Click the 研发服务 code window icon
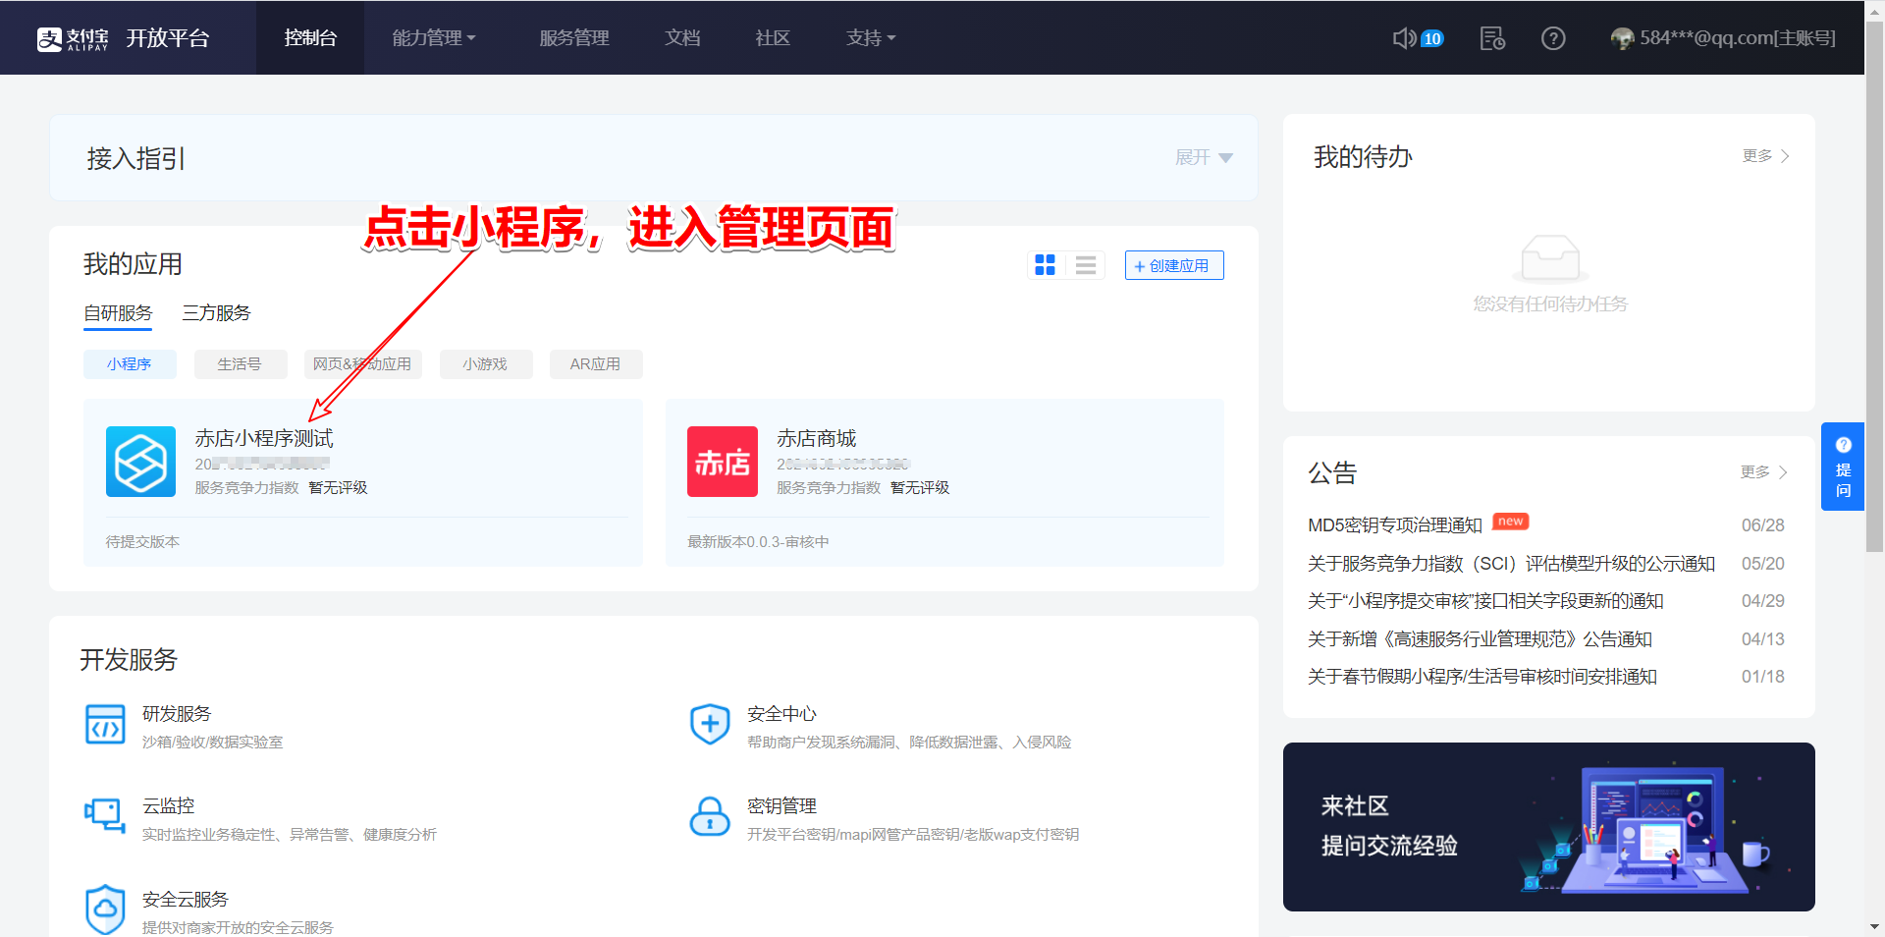This screenshot has width=1885, height=937. coord(105,725)
